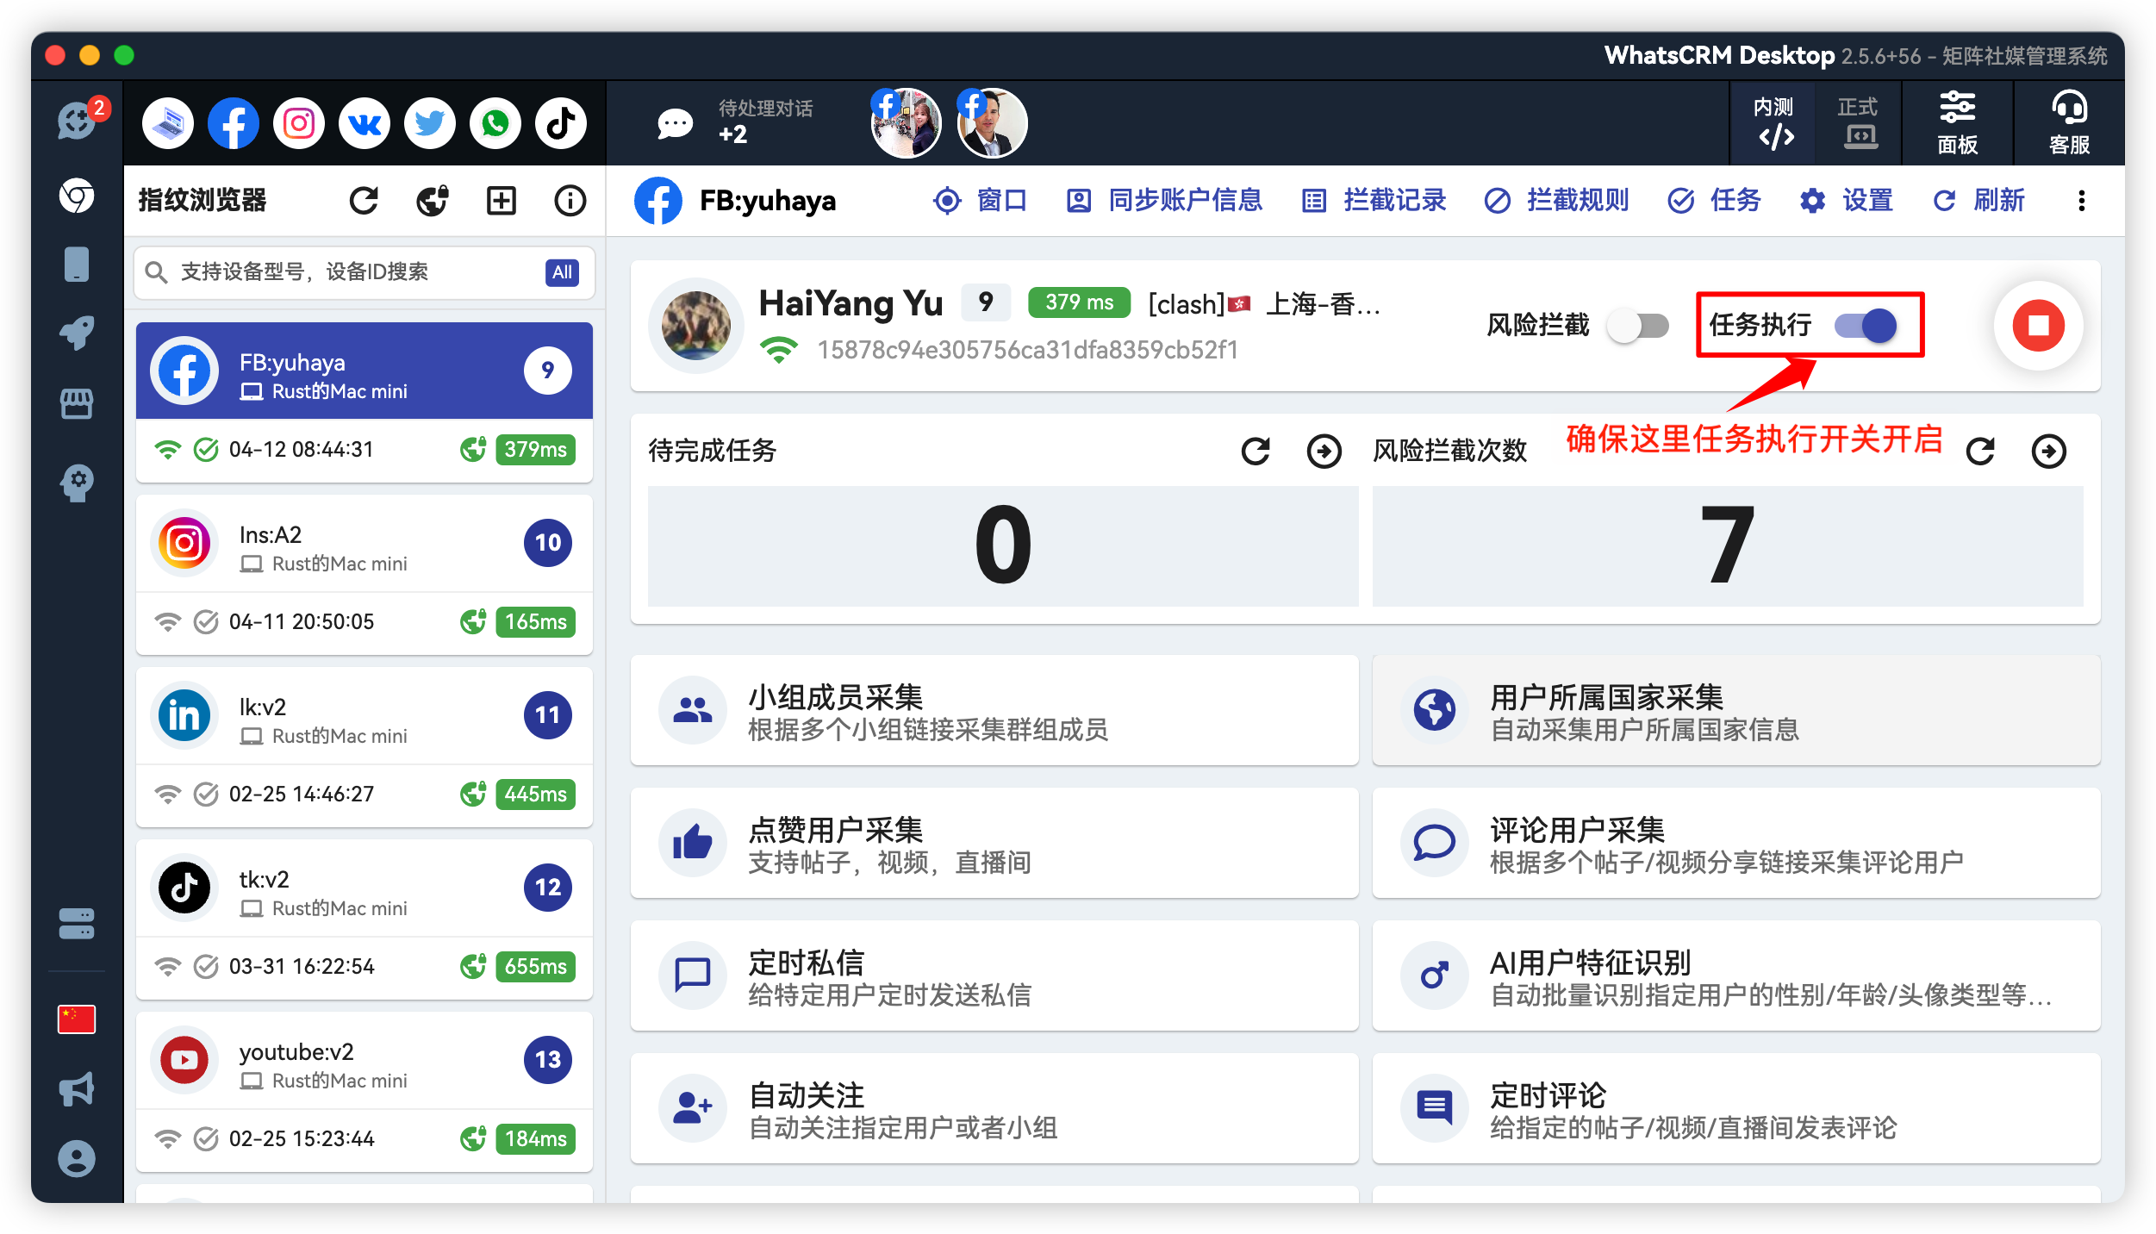Toggle the 任务执行 switch

pyautogui.click(x=1866, y=326)
